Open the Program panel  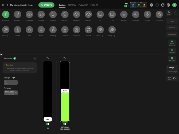click(172, 51)
